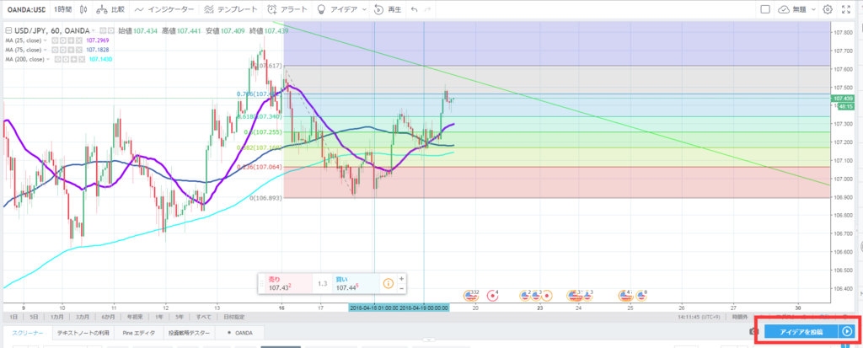The image size is (863, 348).
Task: Increase quantity with plus button
Action: pyautogui.click(x=401, y=279)
